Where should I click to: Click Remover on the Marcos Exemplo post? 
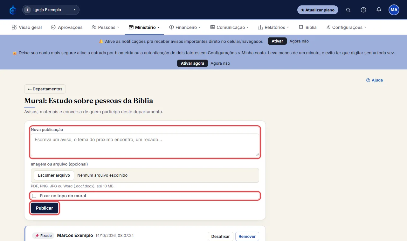pos(247,237)
